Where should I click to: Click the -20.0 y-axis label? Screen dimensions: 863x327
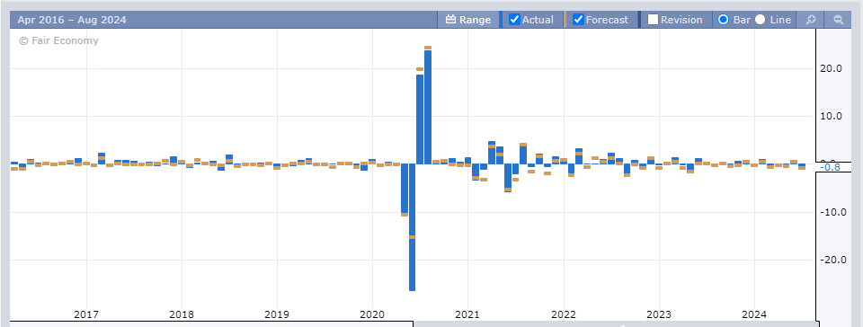point(830,260)
